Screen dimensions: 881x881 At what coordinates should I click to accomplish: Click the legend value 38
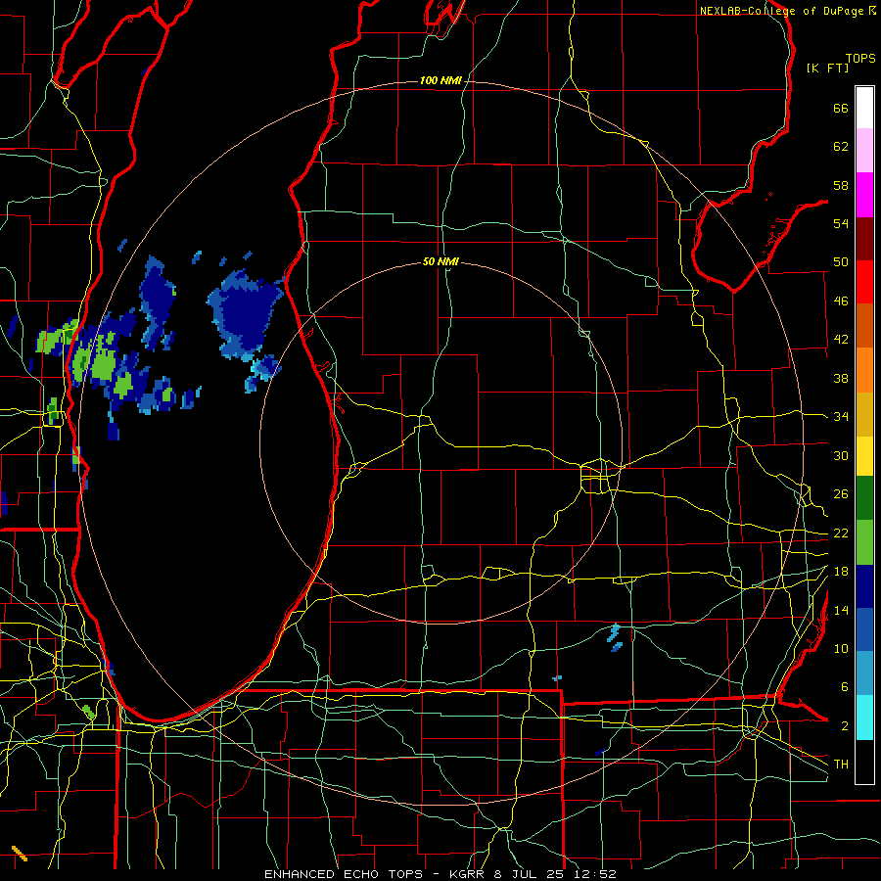tap(841, 379)
